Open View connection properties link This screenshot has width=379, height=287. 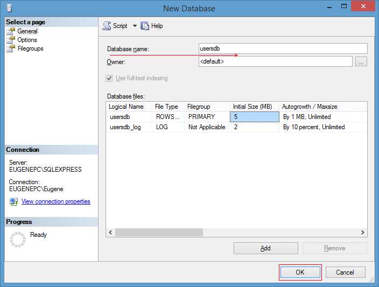55,201
